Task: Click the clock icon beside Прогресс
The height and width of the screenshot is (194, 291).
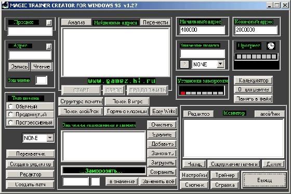Action: coord(271,46)
